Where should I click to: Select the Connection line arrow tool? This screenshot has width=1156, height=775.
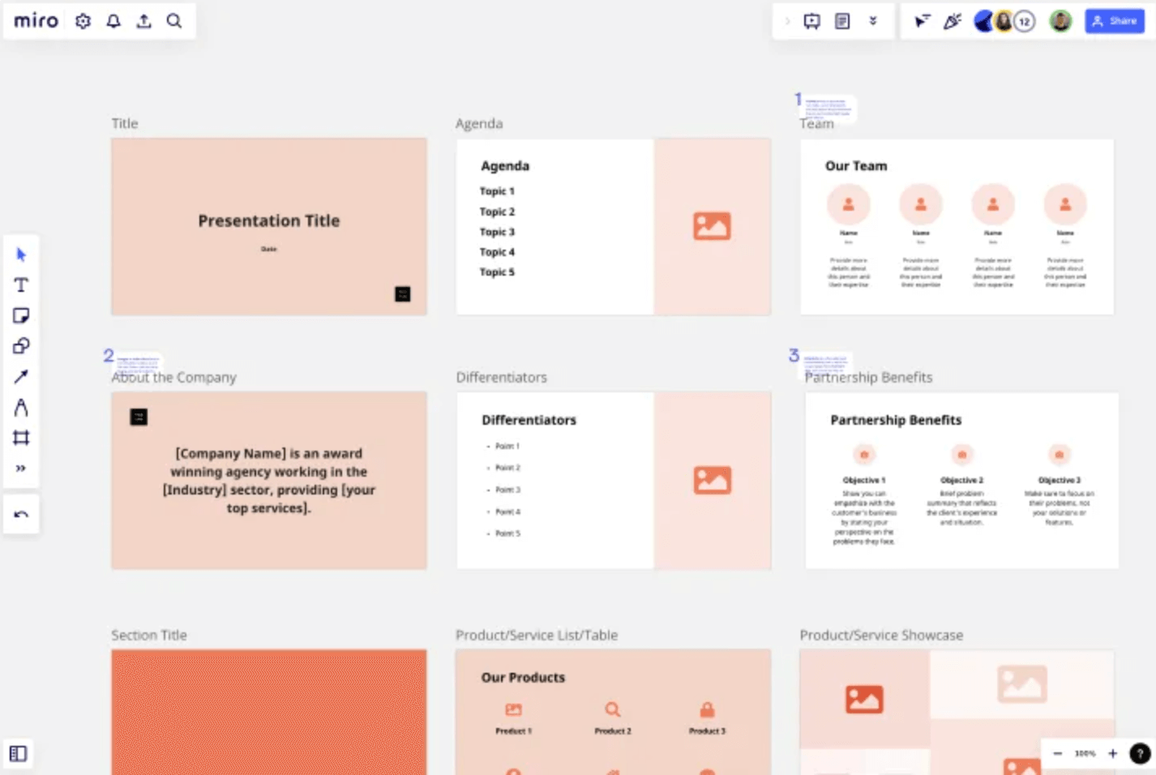21,376
